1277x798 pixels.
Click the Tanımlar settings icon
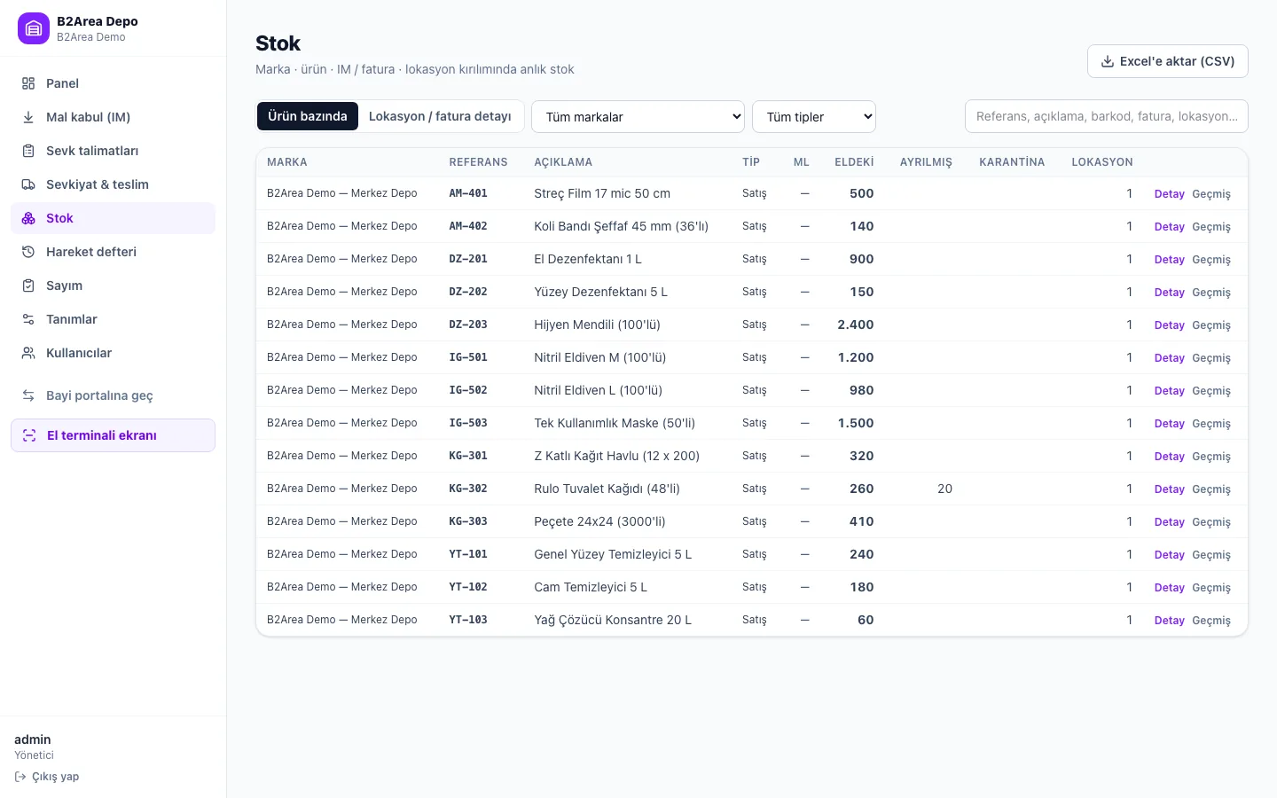[x=28, y=319]
